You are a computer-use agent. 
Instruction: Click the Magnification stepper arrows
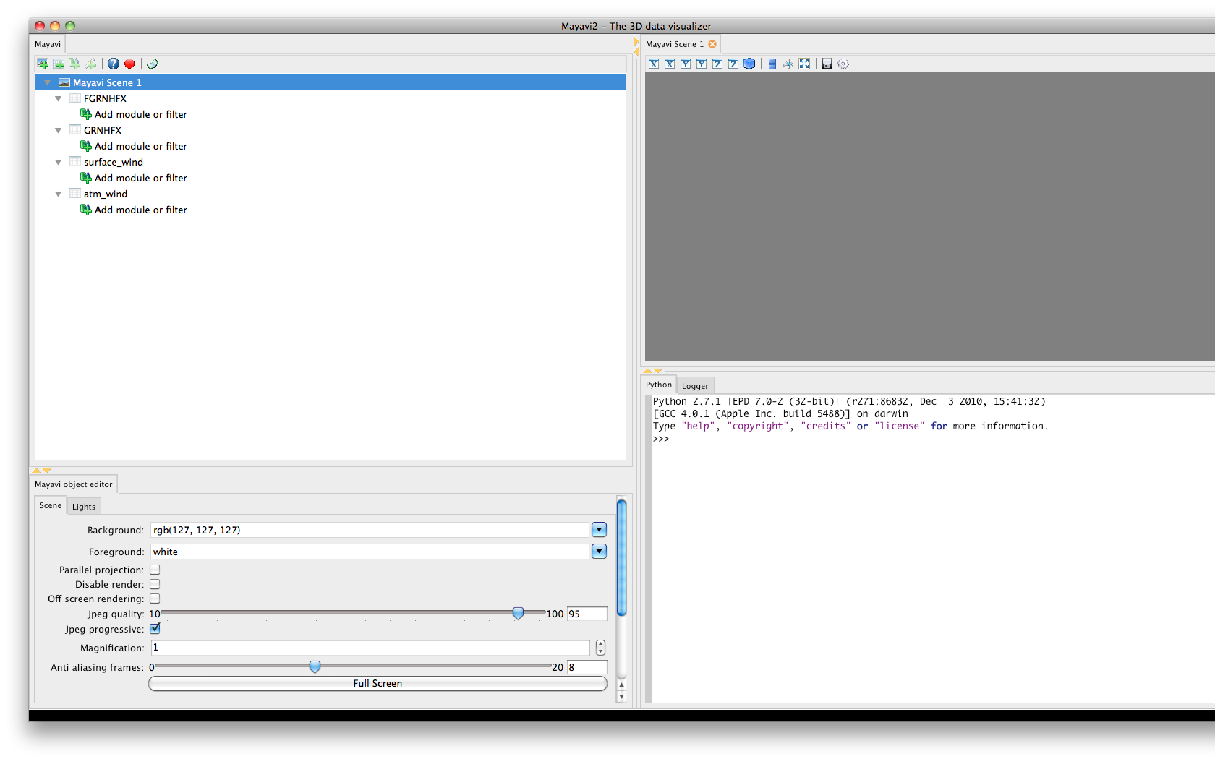600,648
